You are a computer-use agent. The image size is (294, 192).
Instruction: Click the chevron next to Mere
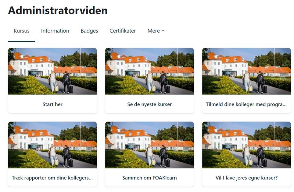163,31
